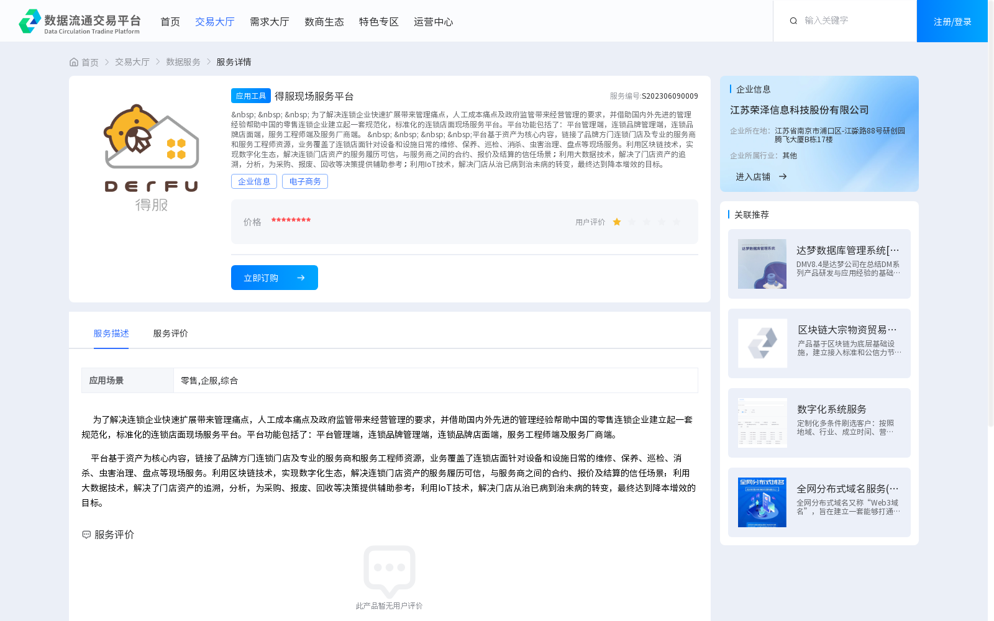Open the 得服 product logo image
Screen dimensions: 994x621
coord(152,158)
